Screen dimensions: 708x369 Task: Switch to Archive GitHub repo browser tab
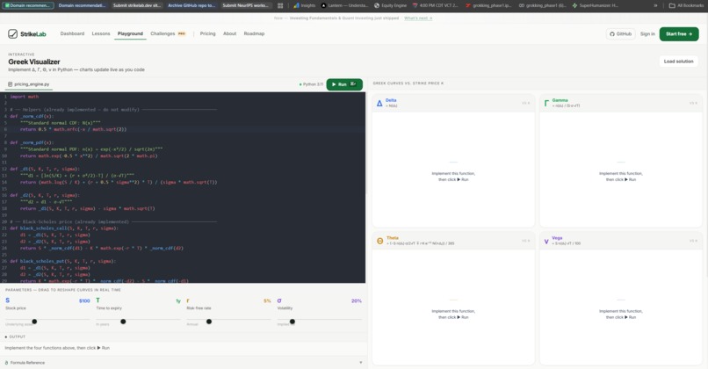[x=191, y=5]
